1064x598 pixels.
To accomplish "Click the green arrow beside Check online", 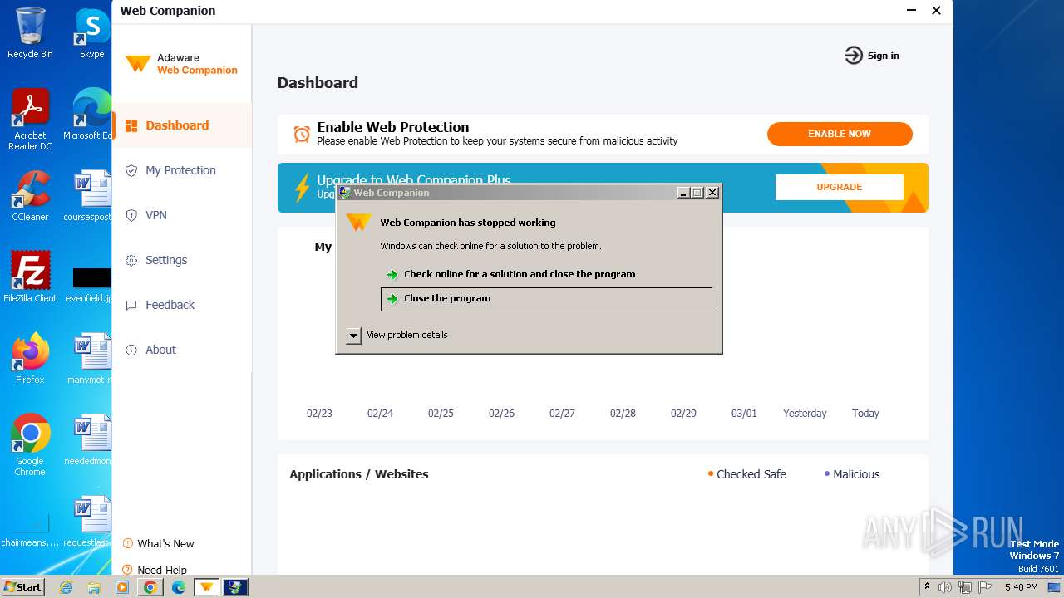I will pyautogui.click(x=392, y=275).
